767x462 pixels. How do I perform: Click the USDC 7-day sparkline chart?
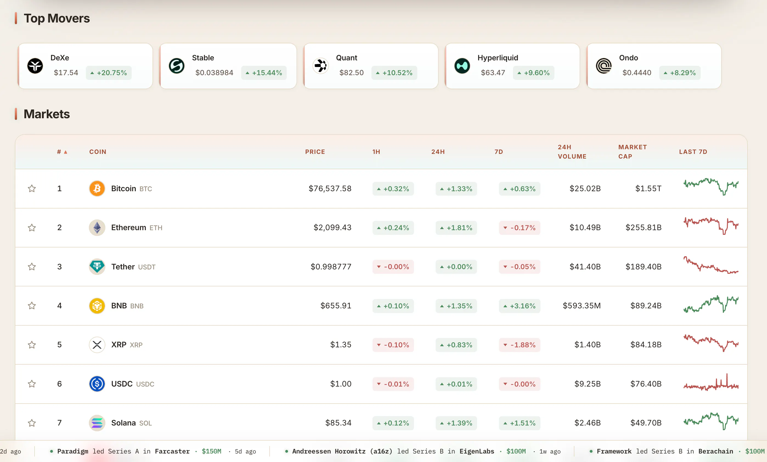coord(711,382)
